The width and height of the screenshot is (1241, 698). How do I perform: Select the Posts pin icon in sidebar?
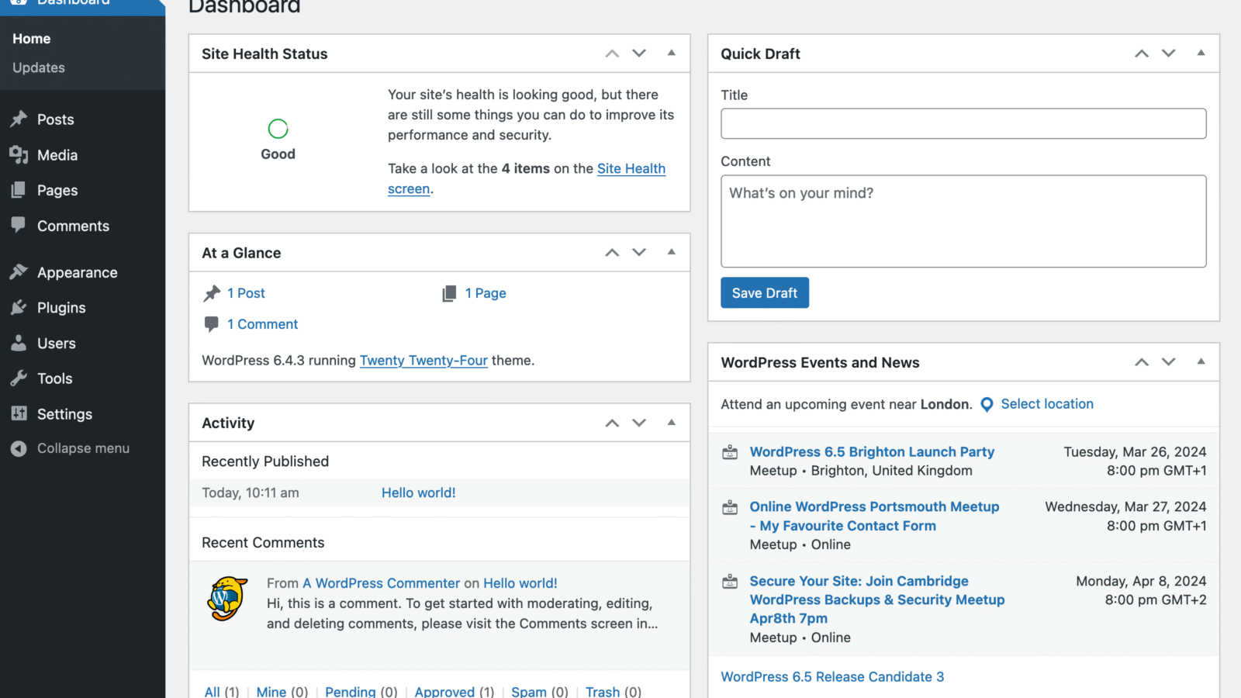pyautogui.click(x=20, y=119)
